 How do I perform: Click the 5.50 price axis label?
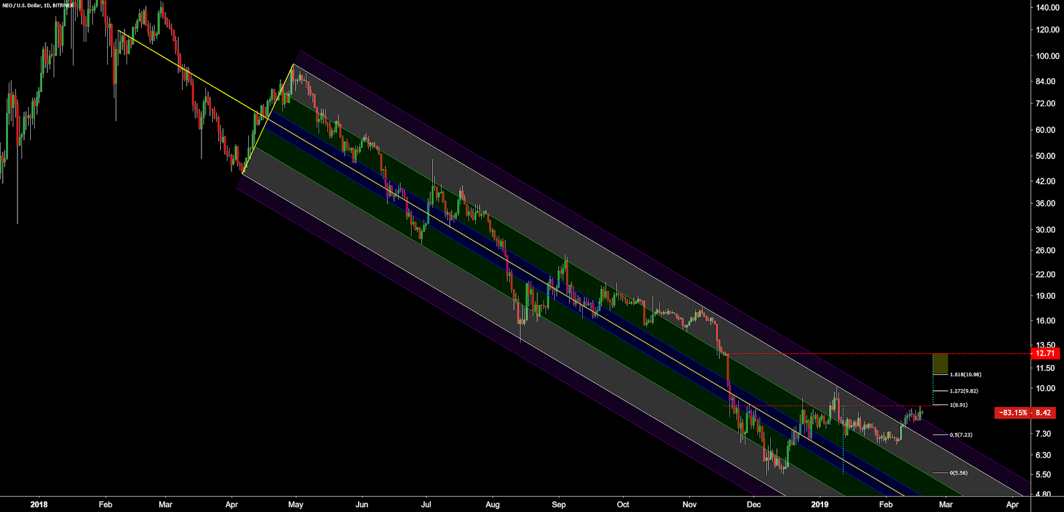(x=1044, y=475)
